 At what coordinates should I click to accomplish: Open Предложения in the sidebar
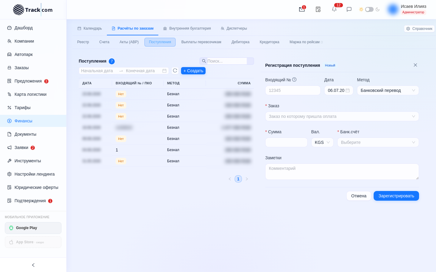click(33, 81)
